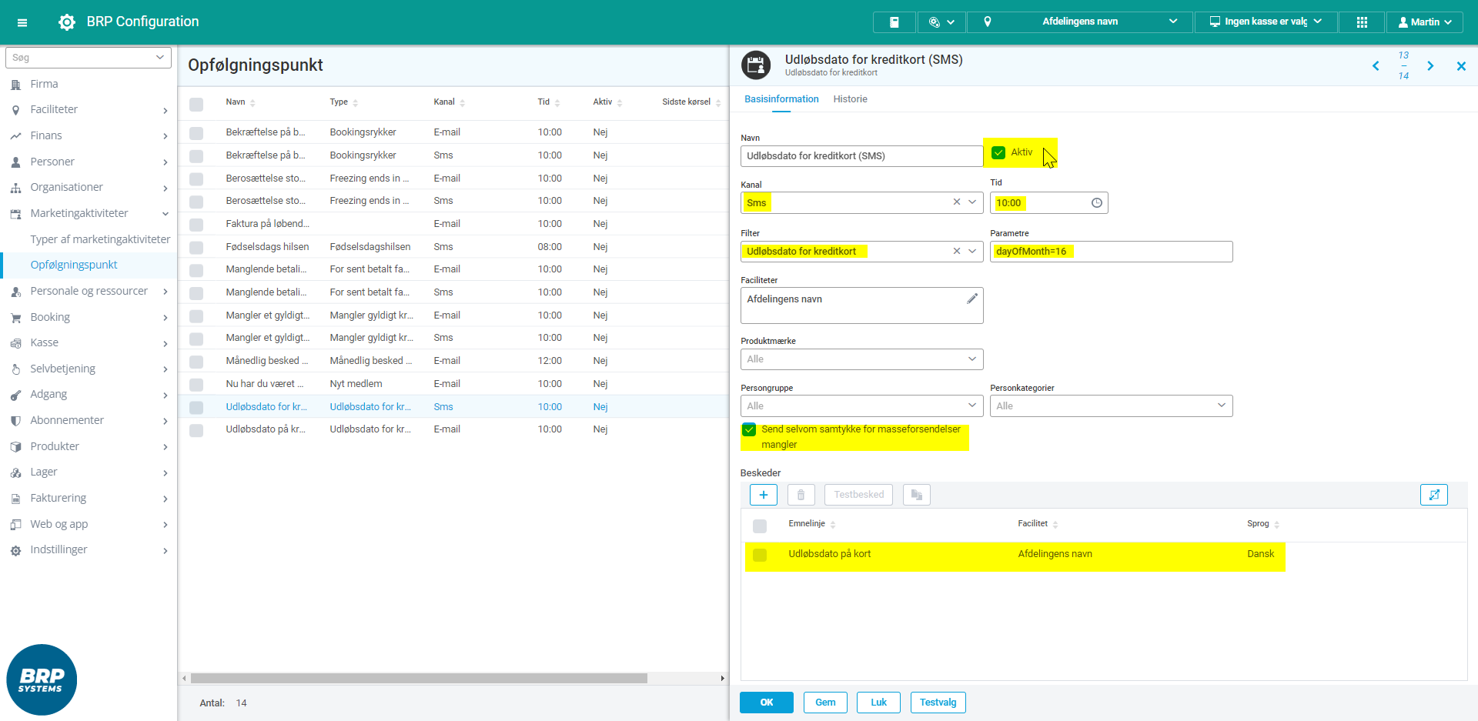Viewport: 1478px width, 721px height.
Task: Edit Faciliteter with the pencil icon
Action: (x=972, y=299)
